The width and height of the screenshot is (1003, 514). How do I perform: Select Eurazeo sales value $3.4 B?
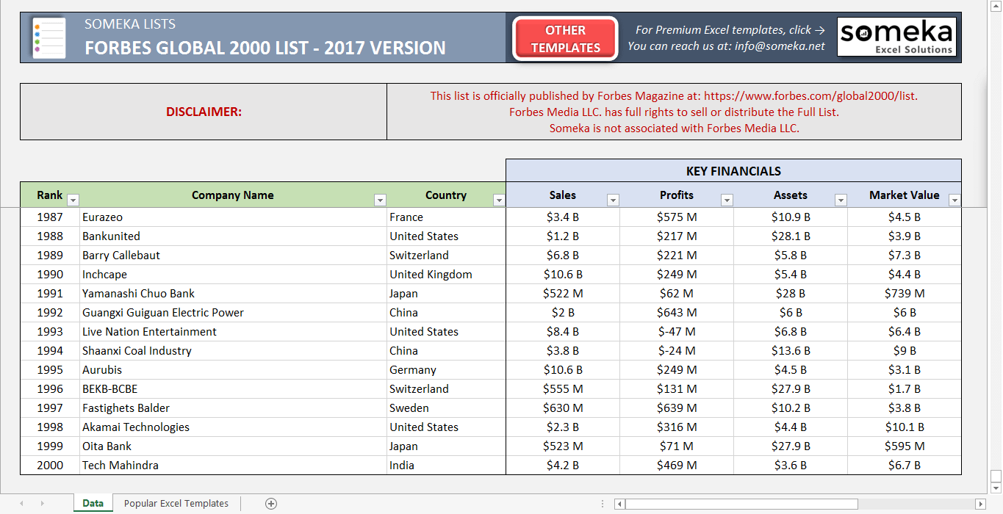[x=563, y=217]
